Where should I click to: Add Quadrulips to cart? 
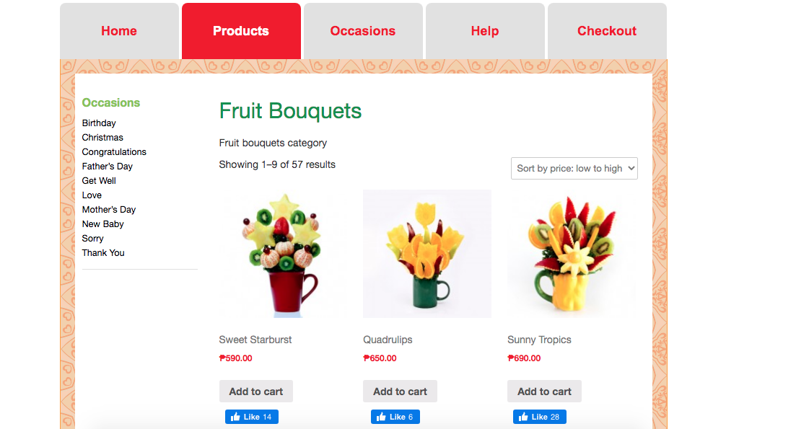coord(400,392)
